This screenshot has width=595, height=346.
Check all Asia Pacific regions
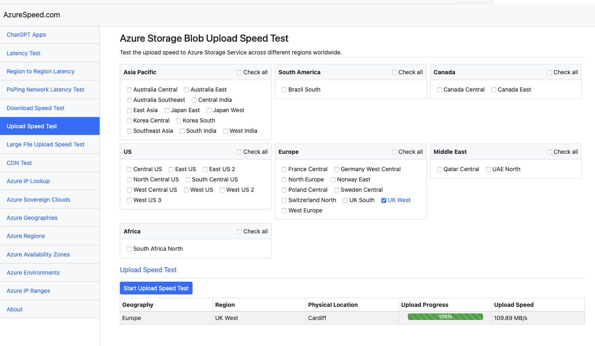[239, 73]
